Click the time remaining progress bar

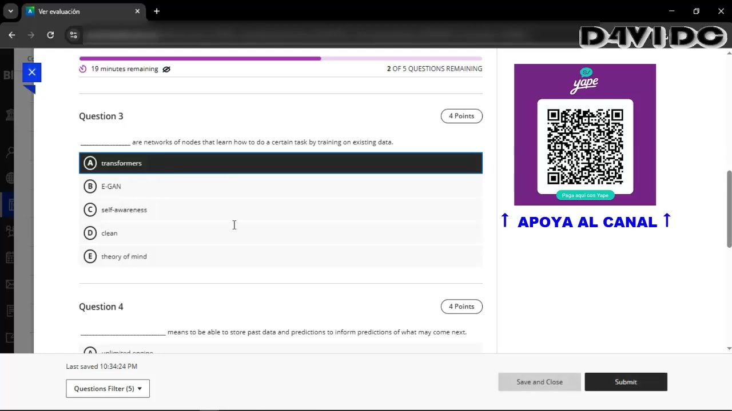[x=281, y=58]
